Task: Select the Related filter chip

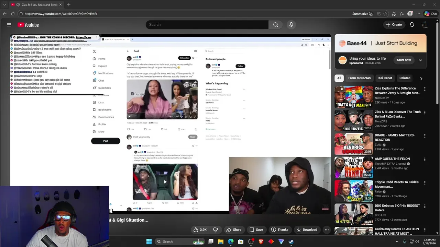Action: (x=405, y=78)
